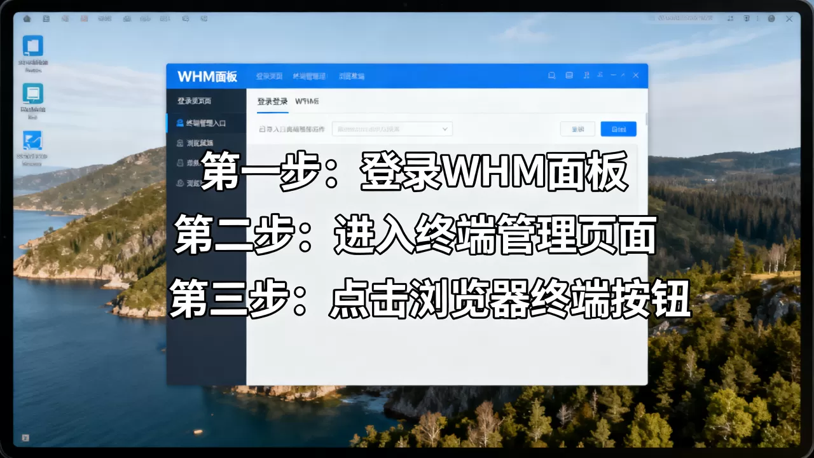Viewport: 814px width, 458px height.
Task: Open the blue document icon on the desktop
Action: tap(33, 46)
